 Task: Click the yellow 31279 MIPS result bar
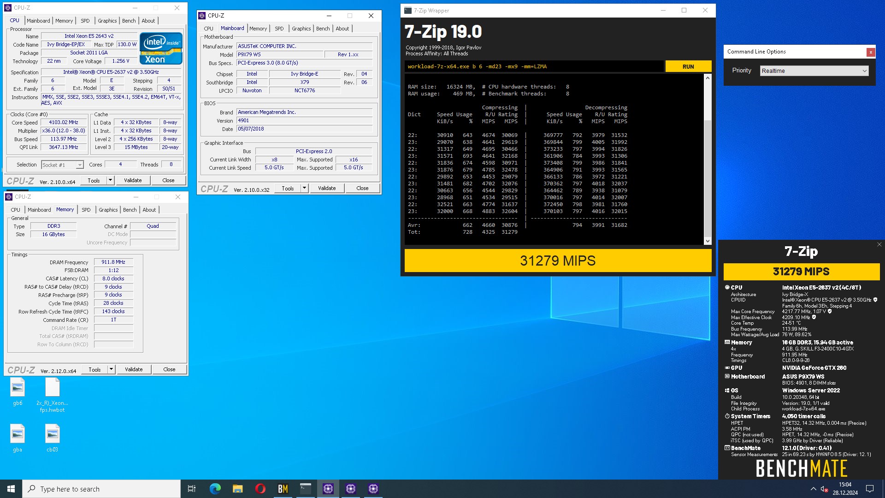tap(558, 261)
